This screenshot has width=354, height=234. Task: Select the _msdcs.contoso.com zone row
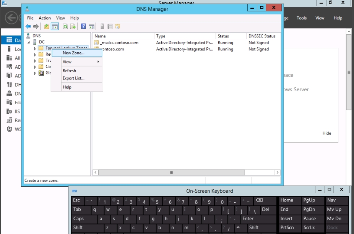coord(187,43)
